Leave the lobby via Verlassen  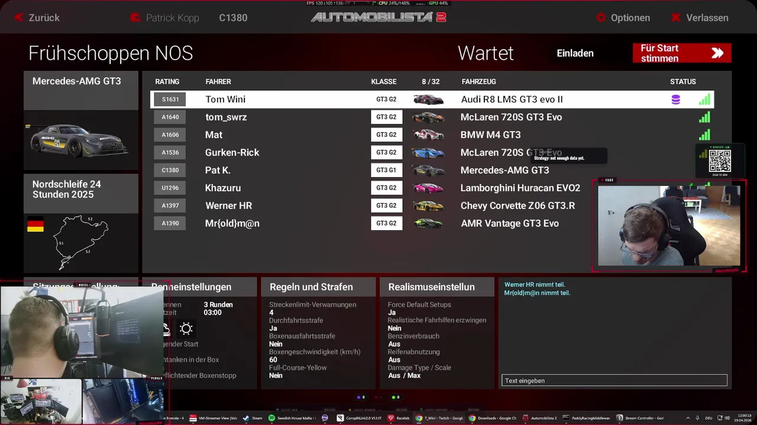(700, 18)
